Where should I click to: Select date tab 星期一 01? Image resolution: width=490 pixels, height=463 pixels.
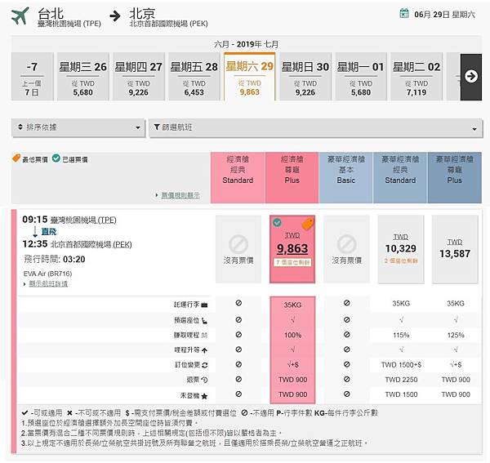[x=361, y=77]
